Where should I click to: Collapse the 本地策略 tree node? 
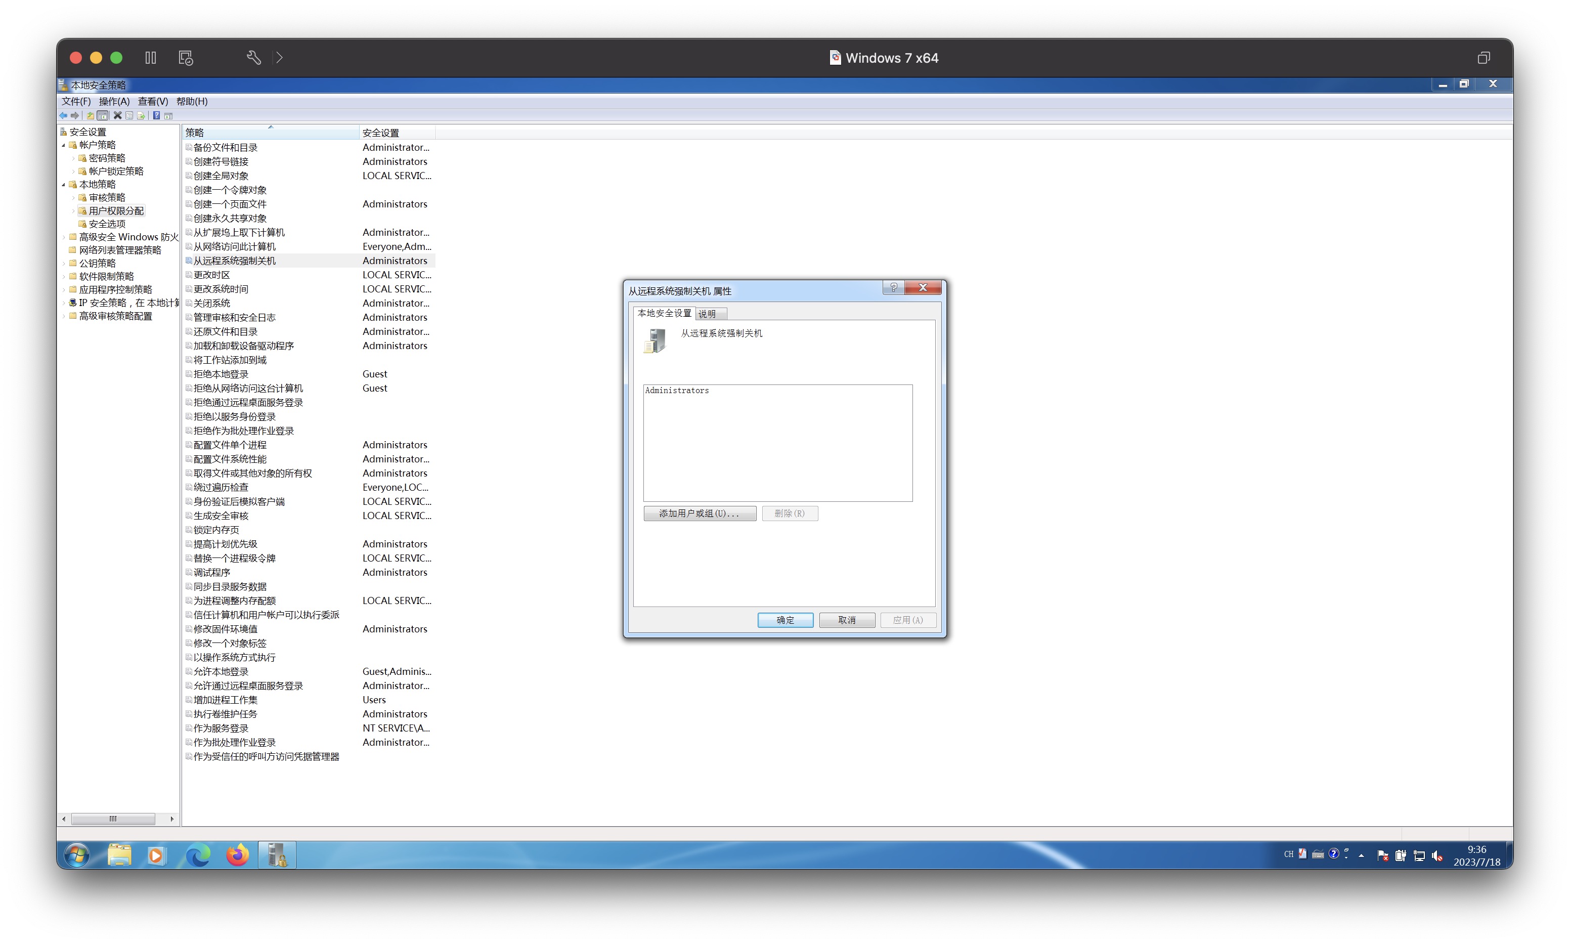click(x=64, y=185)
